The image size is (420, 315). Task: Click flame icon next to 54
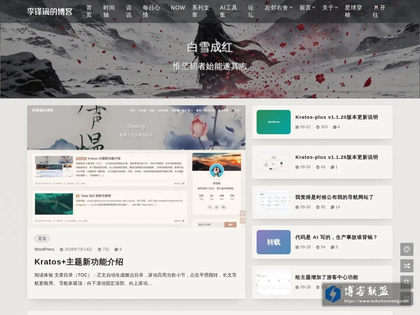coord(318,247)
